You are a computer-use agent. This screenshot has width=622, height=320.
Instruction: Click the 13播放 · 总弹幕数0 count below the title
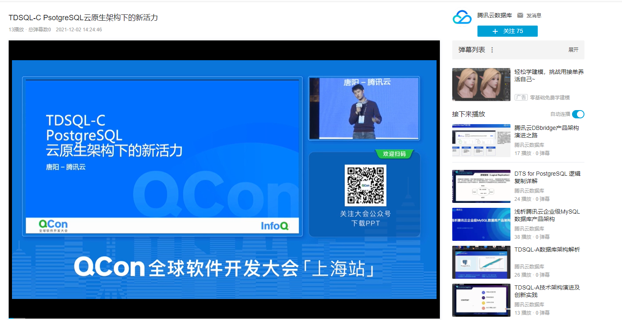pyautogui.click(x=30, y=30)
